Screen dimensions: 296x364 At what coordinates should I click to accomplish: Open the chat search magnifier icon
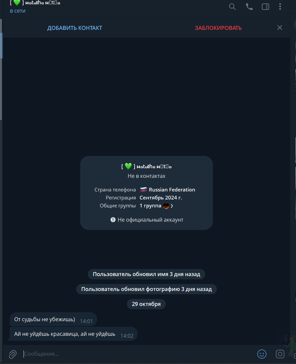[232, 7]
